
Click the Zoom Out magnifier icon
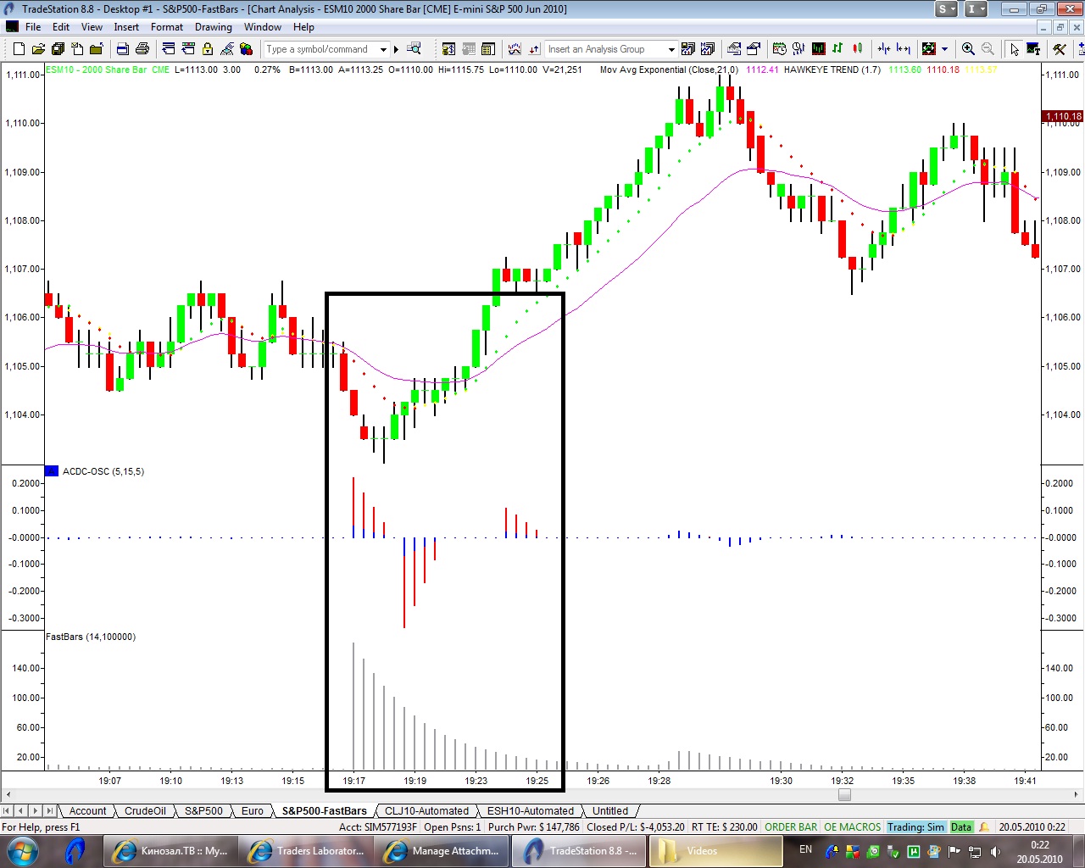tap(988, 49)
